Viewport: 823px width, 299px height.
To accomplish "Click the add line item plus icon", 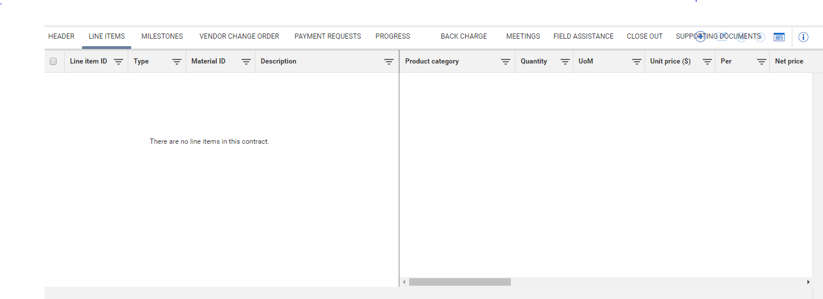I will coord(700,37).
